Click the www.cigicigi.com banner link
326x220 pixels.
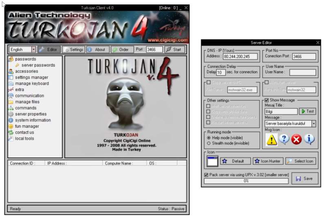tap(167, 40)
